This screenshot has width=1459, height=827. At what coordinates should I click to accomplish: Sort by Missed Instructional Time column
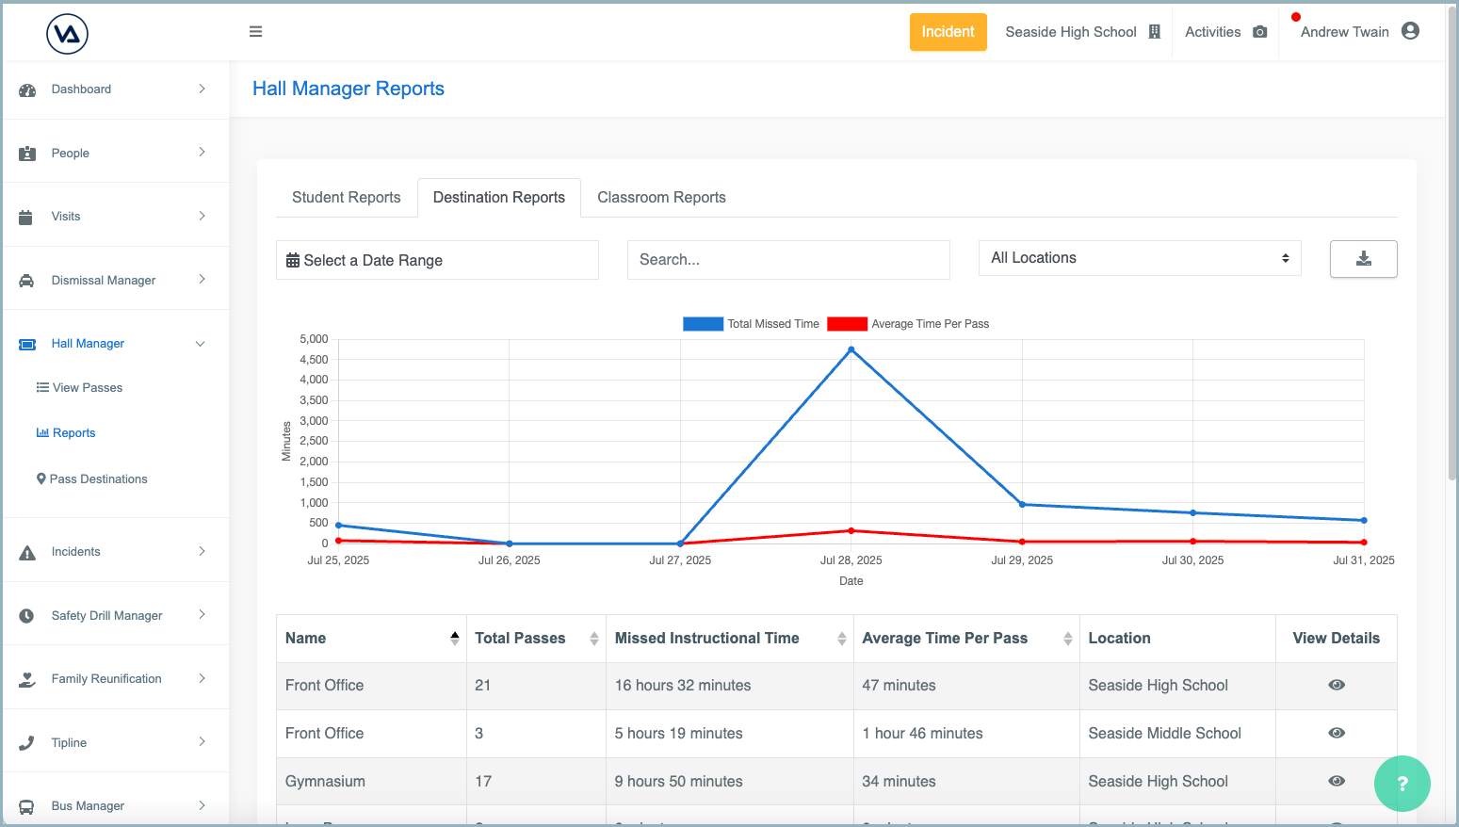point(730,639)
